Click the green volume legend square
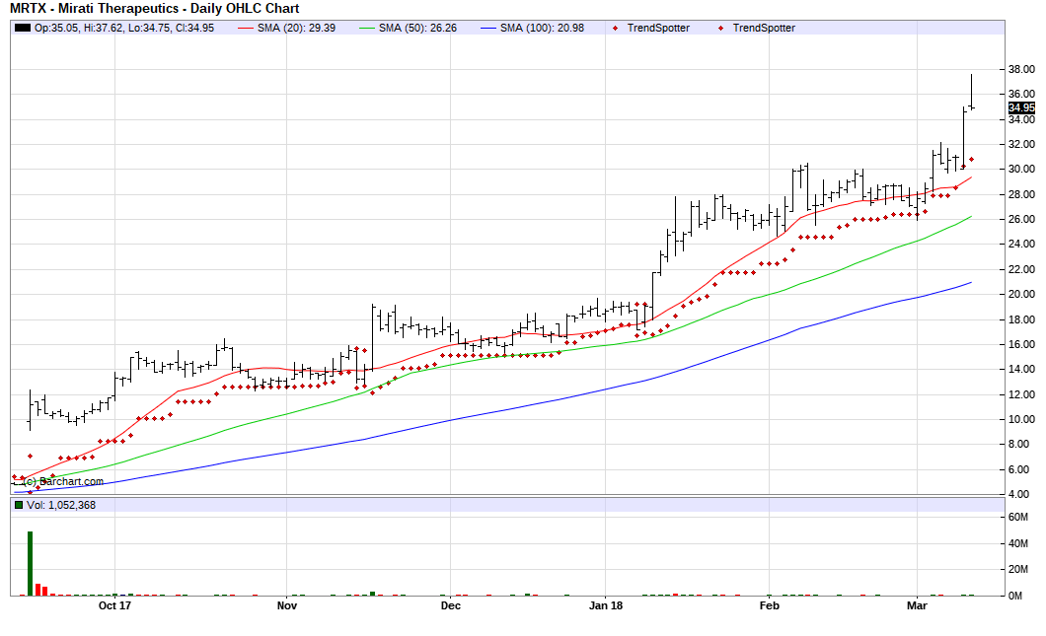Viewport: 1046px width, 636px height. (x=19, y=505)
